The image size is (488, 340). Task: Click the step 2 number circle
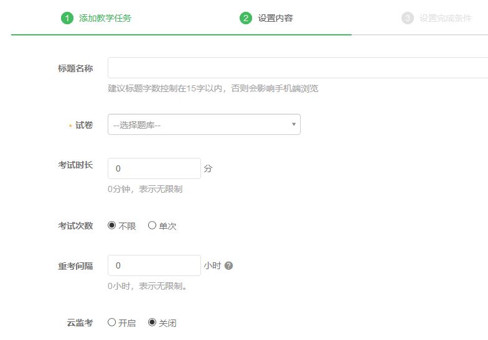click(245, 18)
